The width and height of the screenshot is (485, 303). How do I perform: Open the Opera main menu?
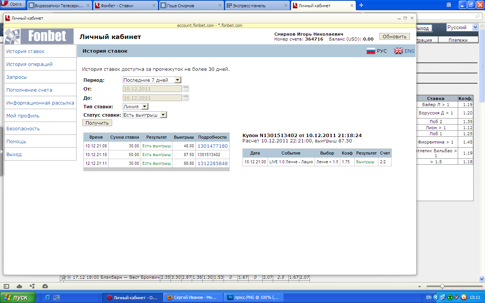click(x=13, y=4)
